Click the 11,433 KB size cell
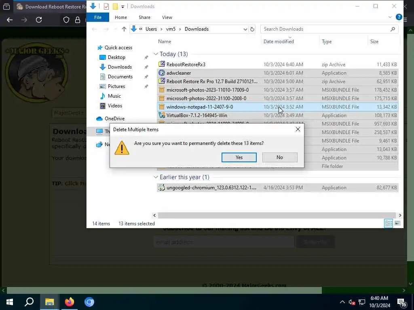 click(x=387, y=64)
